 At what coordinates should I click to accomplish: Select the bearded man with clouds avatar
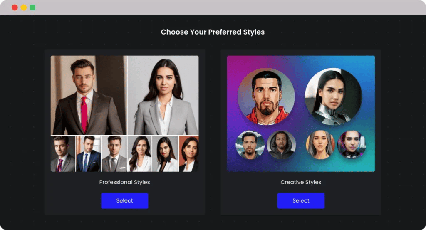pyautogui.click(x=250, y=145)
